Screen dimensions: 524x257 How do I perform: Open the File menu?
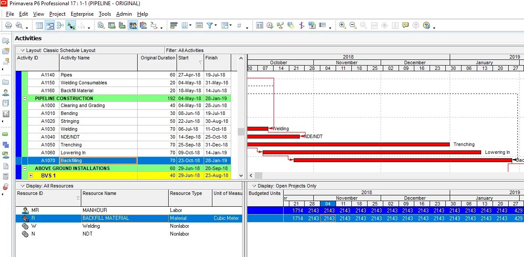tap(10, 14)
